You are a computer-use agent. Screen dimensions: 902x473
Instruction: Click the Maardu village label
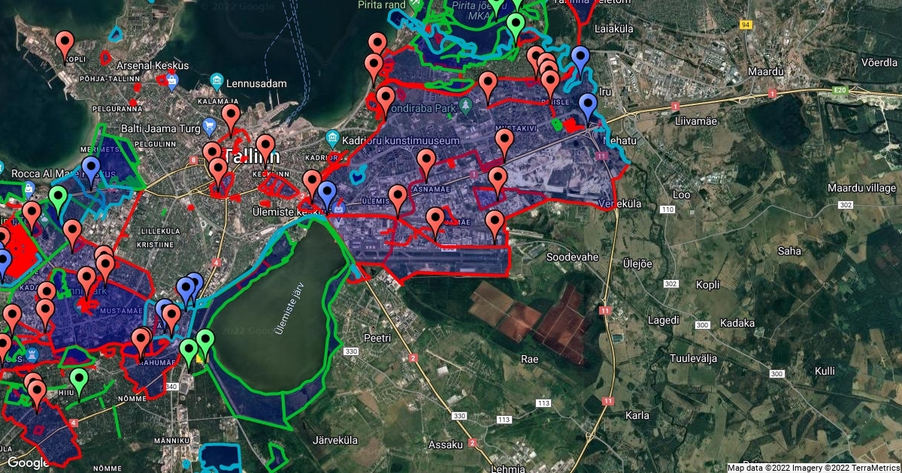pyautogui.click(x=861, y=187)
